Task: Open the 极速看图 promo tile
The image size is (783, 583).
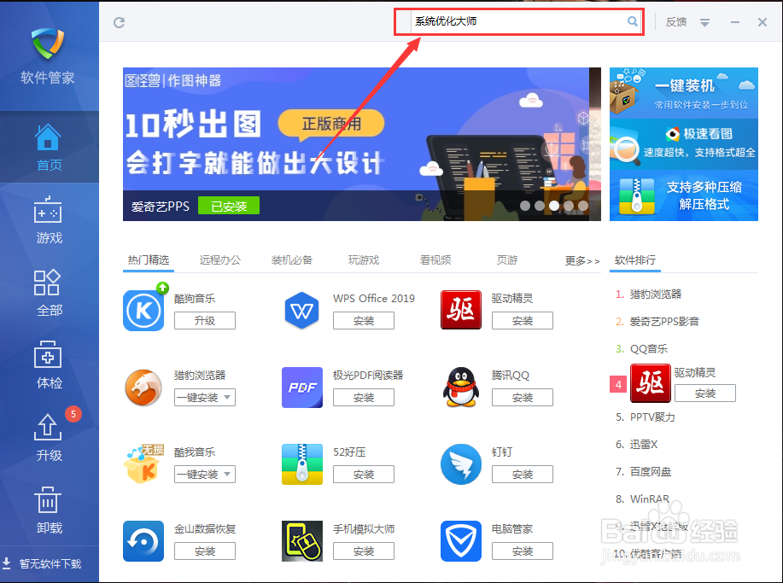Action: [684, 143]
